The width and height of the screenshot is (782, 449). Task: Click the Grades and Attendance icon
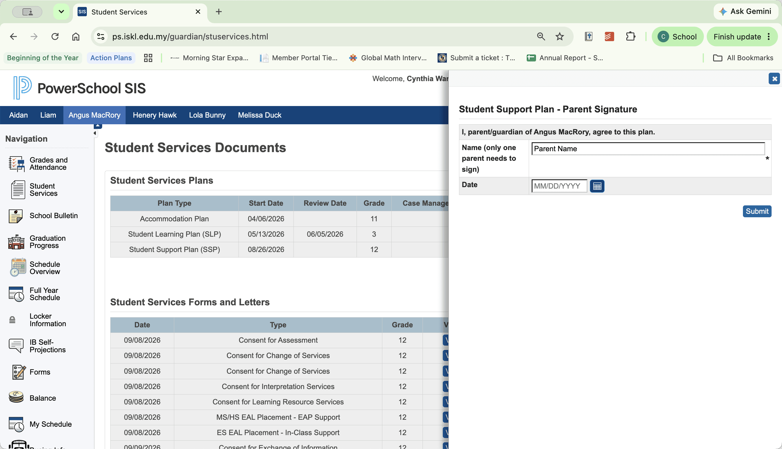(16, 164)
